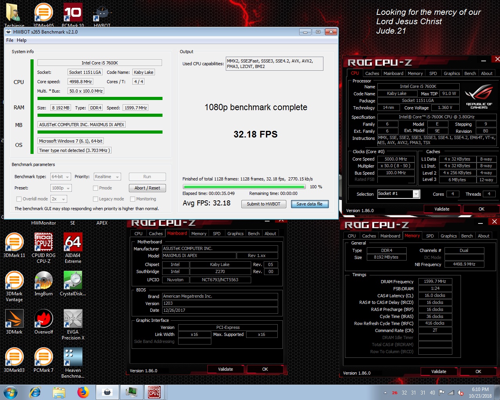Open the CPUID ROG CPU-Z desktop icon
500x400 pixels.
(43, 248)
